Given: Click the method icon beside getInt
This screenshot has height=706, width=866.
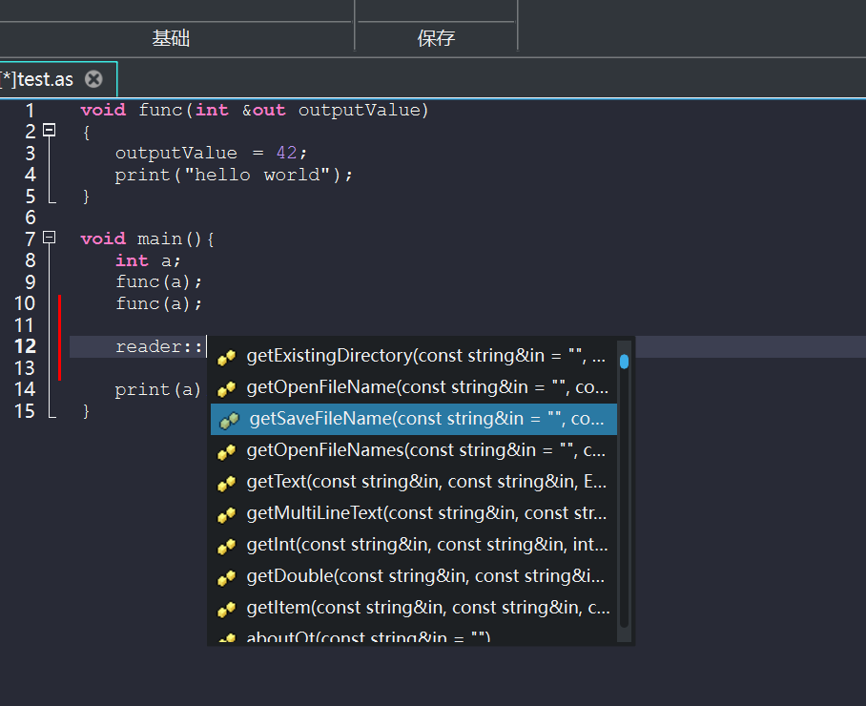Looking at the screenshot, I should pyautogui.click(x=226, y=547).
